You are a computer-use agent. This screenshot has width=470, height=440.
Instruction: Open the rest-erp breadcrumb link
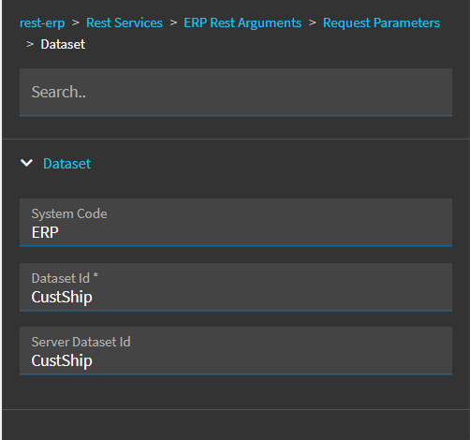(42, 23)
